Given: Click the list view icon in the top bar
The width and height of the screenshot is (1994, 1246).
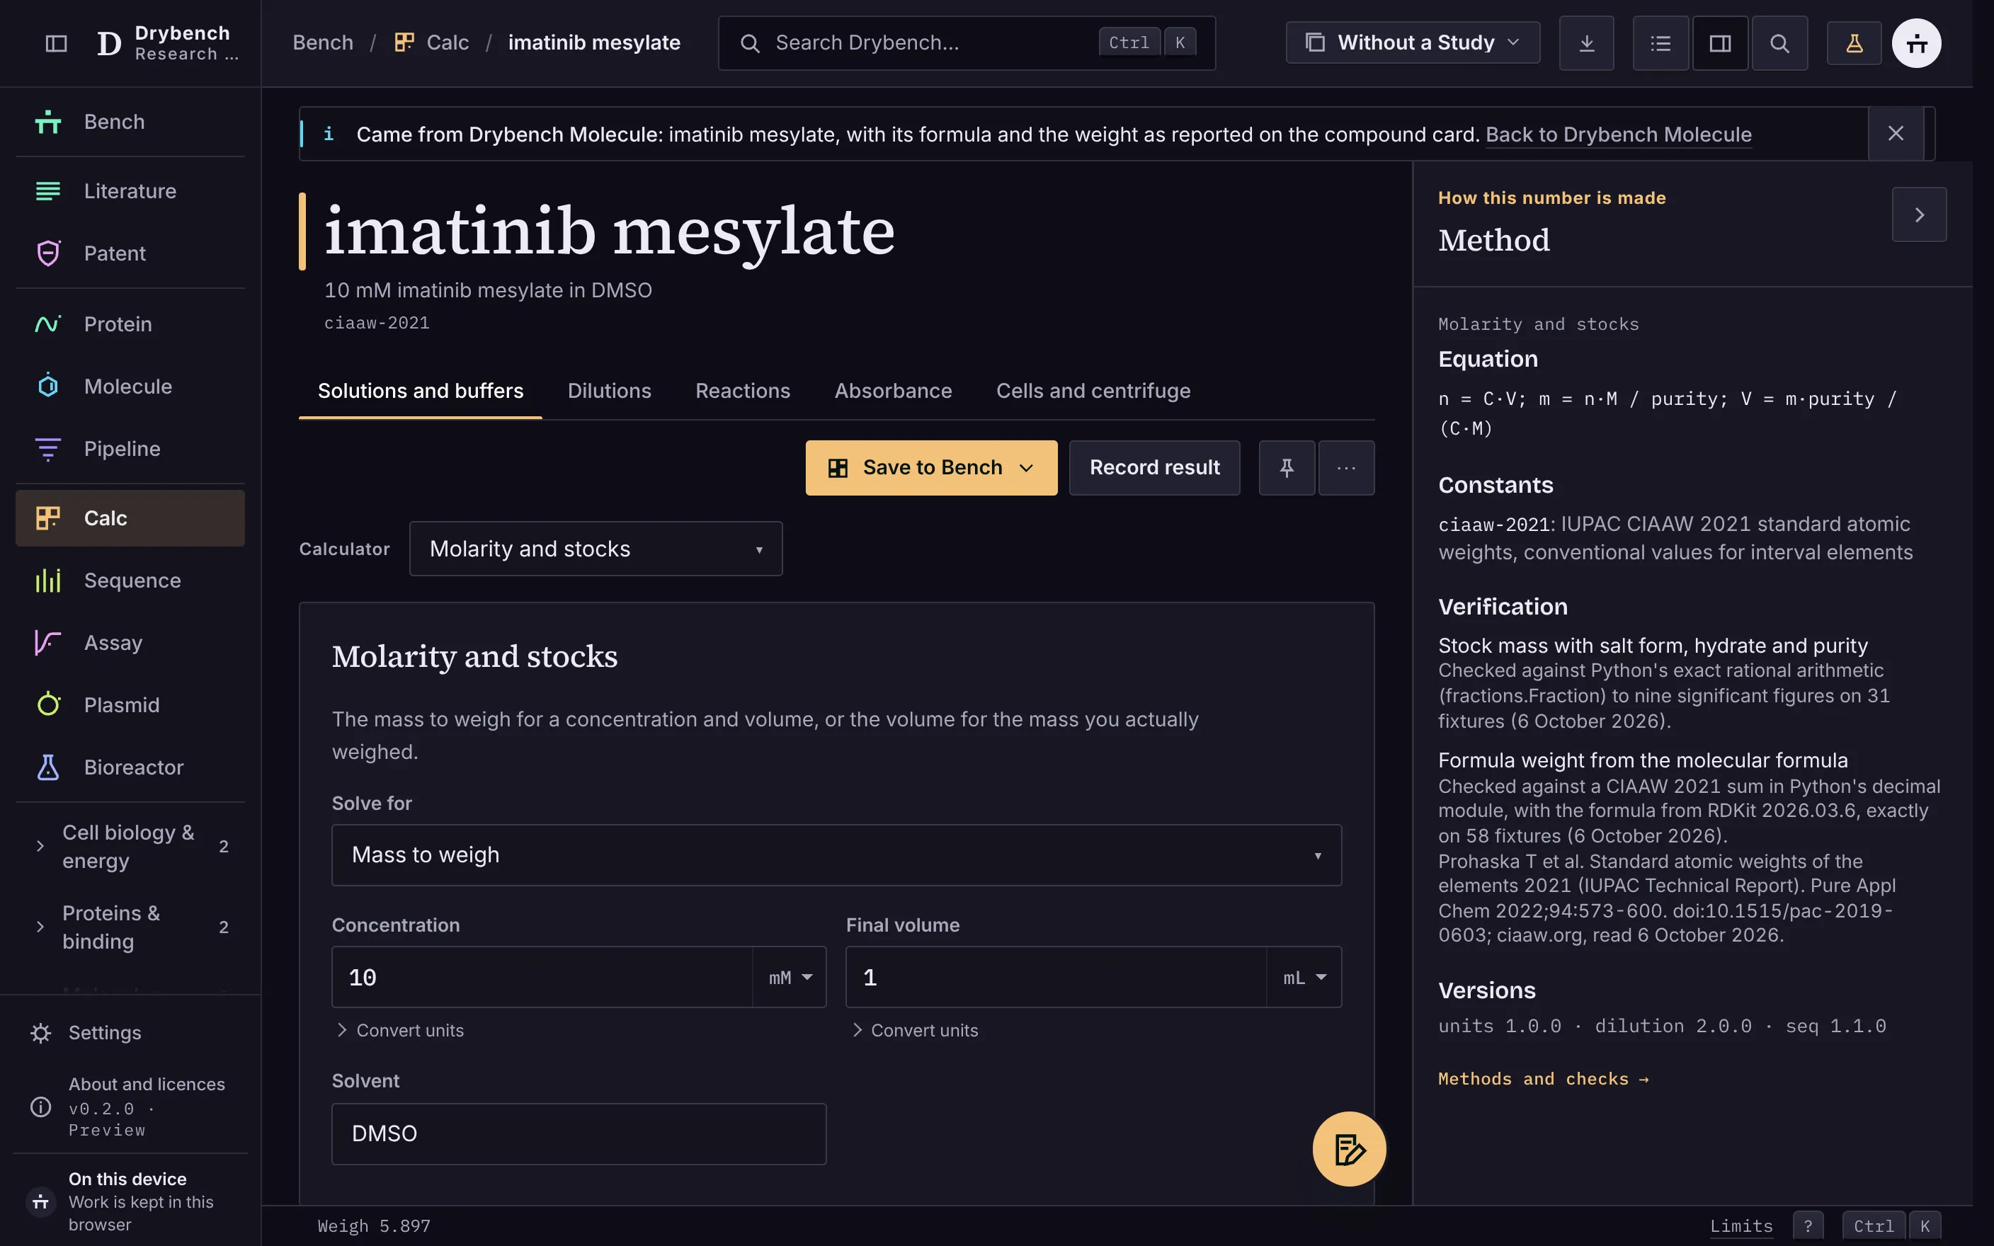Looking at the screenshot, I should [1660, 43].
